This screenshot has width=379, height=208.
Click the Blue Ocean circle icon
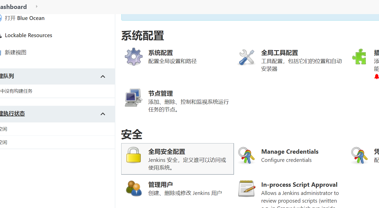tap(1, 18)
